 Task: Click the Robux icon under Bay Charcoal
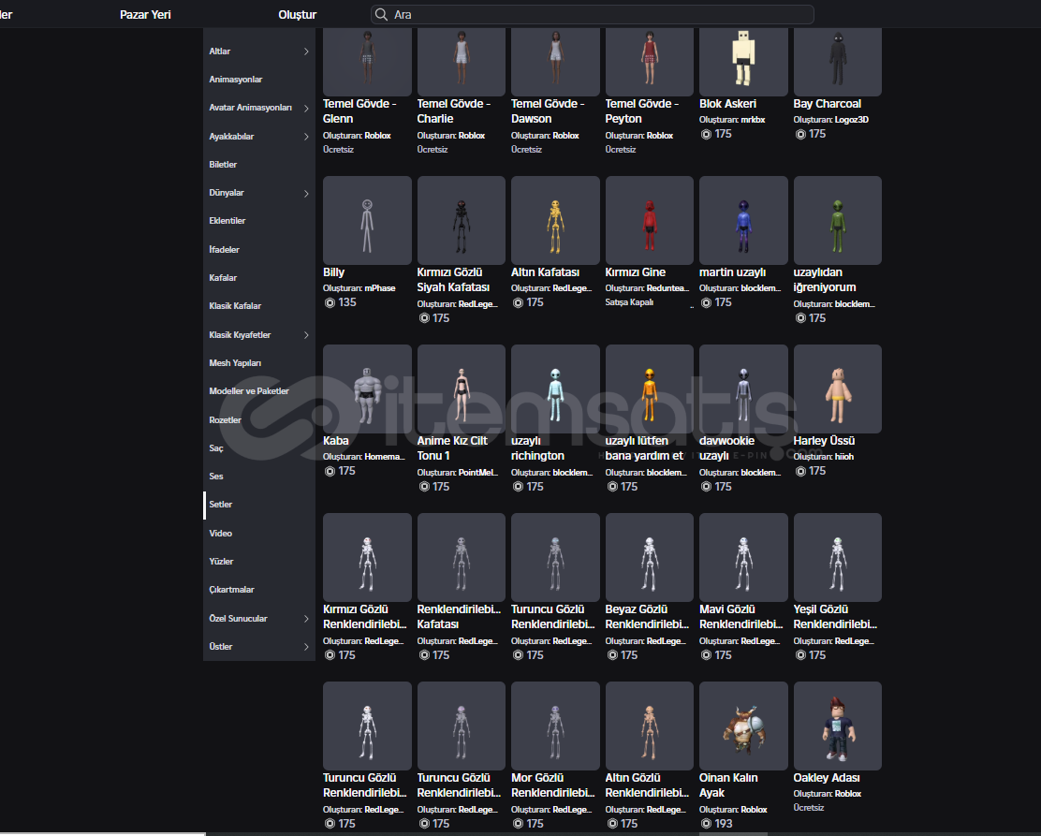click(x=800, y=134)
